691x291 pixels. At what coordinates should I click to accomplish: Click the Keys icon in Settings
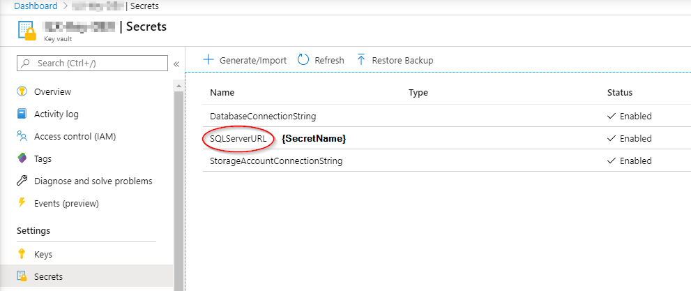click(22, 254)
